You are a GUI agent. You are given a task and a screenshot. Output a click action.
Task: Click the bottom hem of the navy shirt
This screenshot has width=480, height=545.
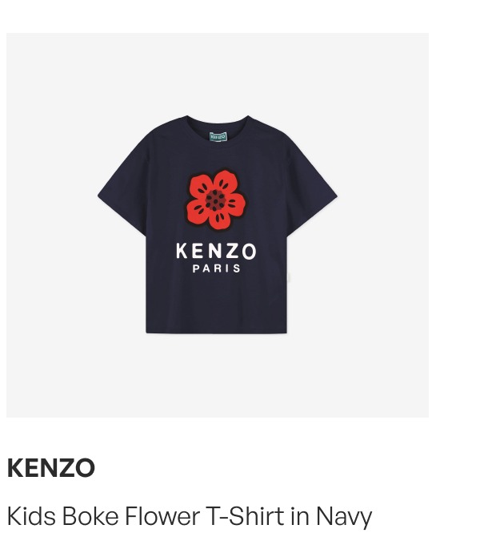(x=217, y=330)
